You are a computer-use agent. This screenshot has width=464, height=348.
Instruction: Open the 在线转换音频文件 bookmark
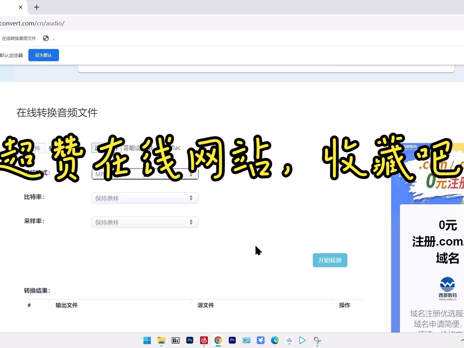click(19, 38)
